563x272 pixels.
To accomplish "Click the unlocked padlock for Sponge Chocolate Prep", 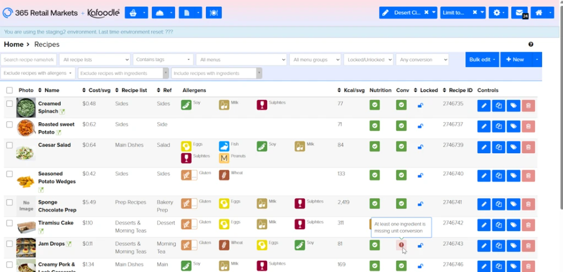I will tap(420, 204).
